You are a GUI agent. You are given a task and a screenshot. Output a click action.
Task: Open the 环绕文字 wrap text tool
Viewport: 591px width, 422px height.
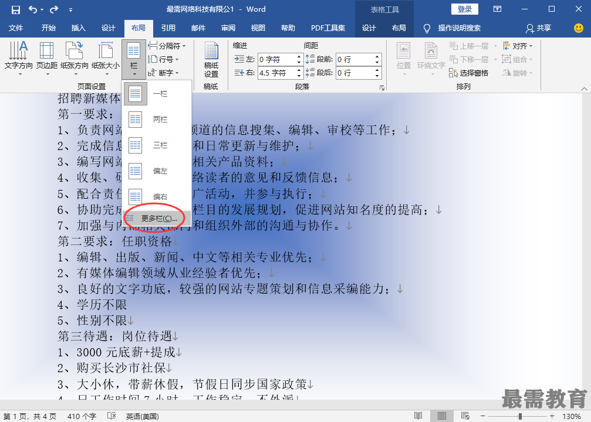(431, 59)
